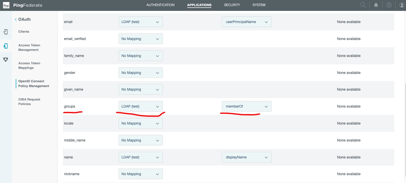Expand the memberOf value dropdown
The image size is (406, 183).
pyautogui.click(x=246, y=106)
